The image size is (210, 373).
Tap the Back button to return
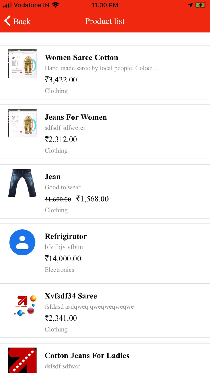tap(16, 21)
